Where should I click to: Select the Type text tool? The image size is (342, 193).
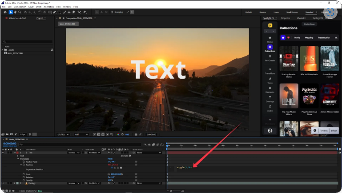tap(59, 12)
